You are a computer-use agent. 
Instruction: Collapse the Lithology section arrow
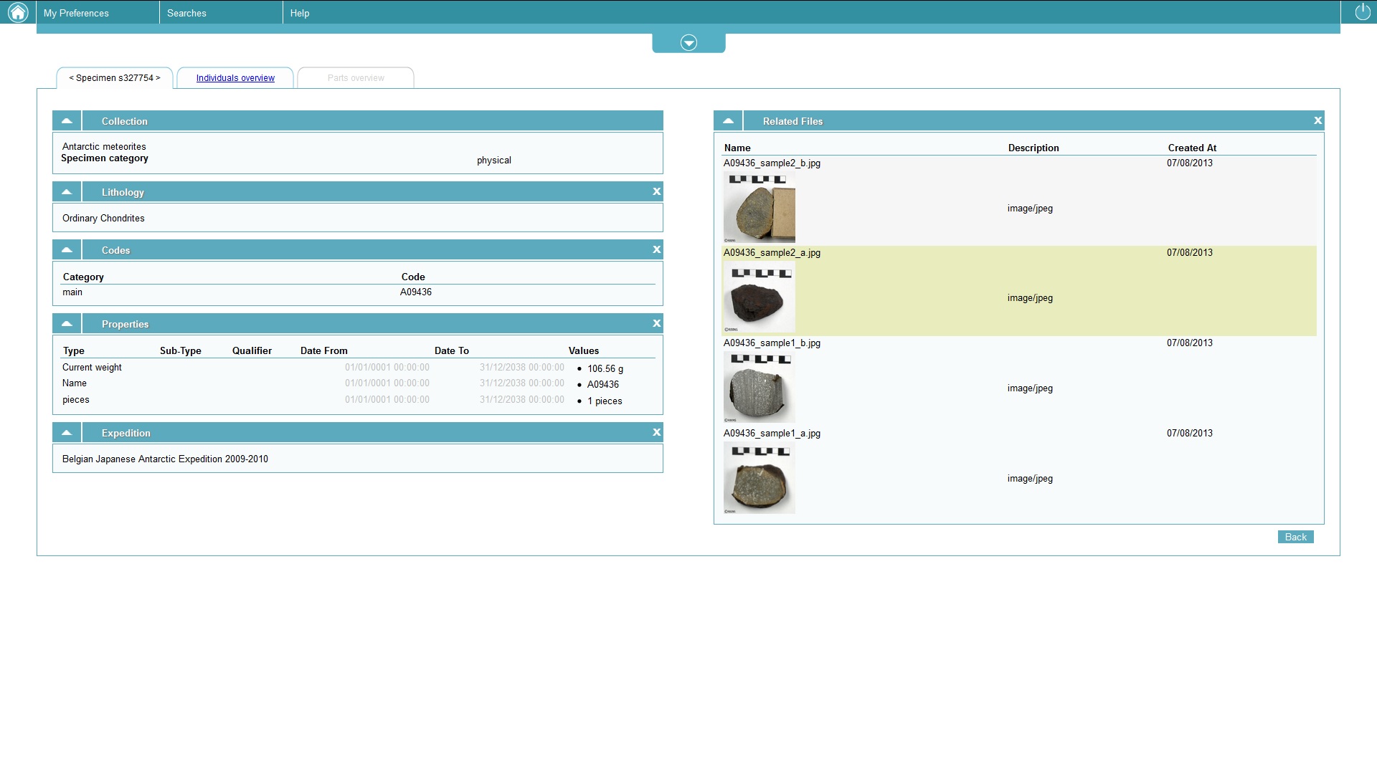coord(67,191)
